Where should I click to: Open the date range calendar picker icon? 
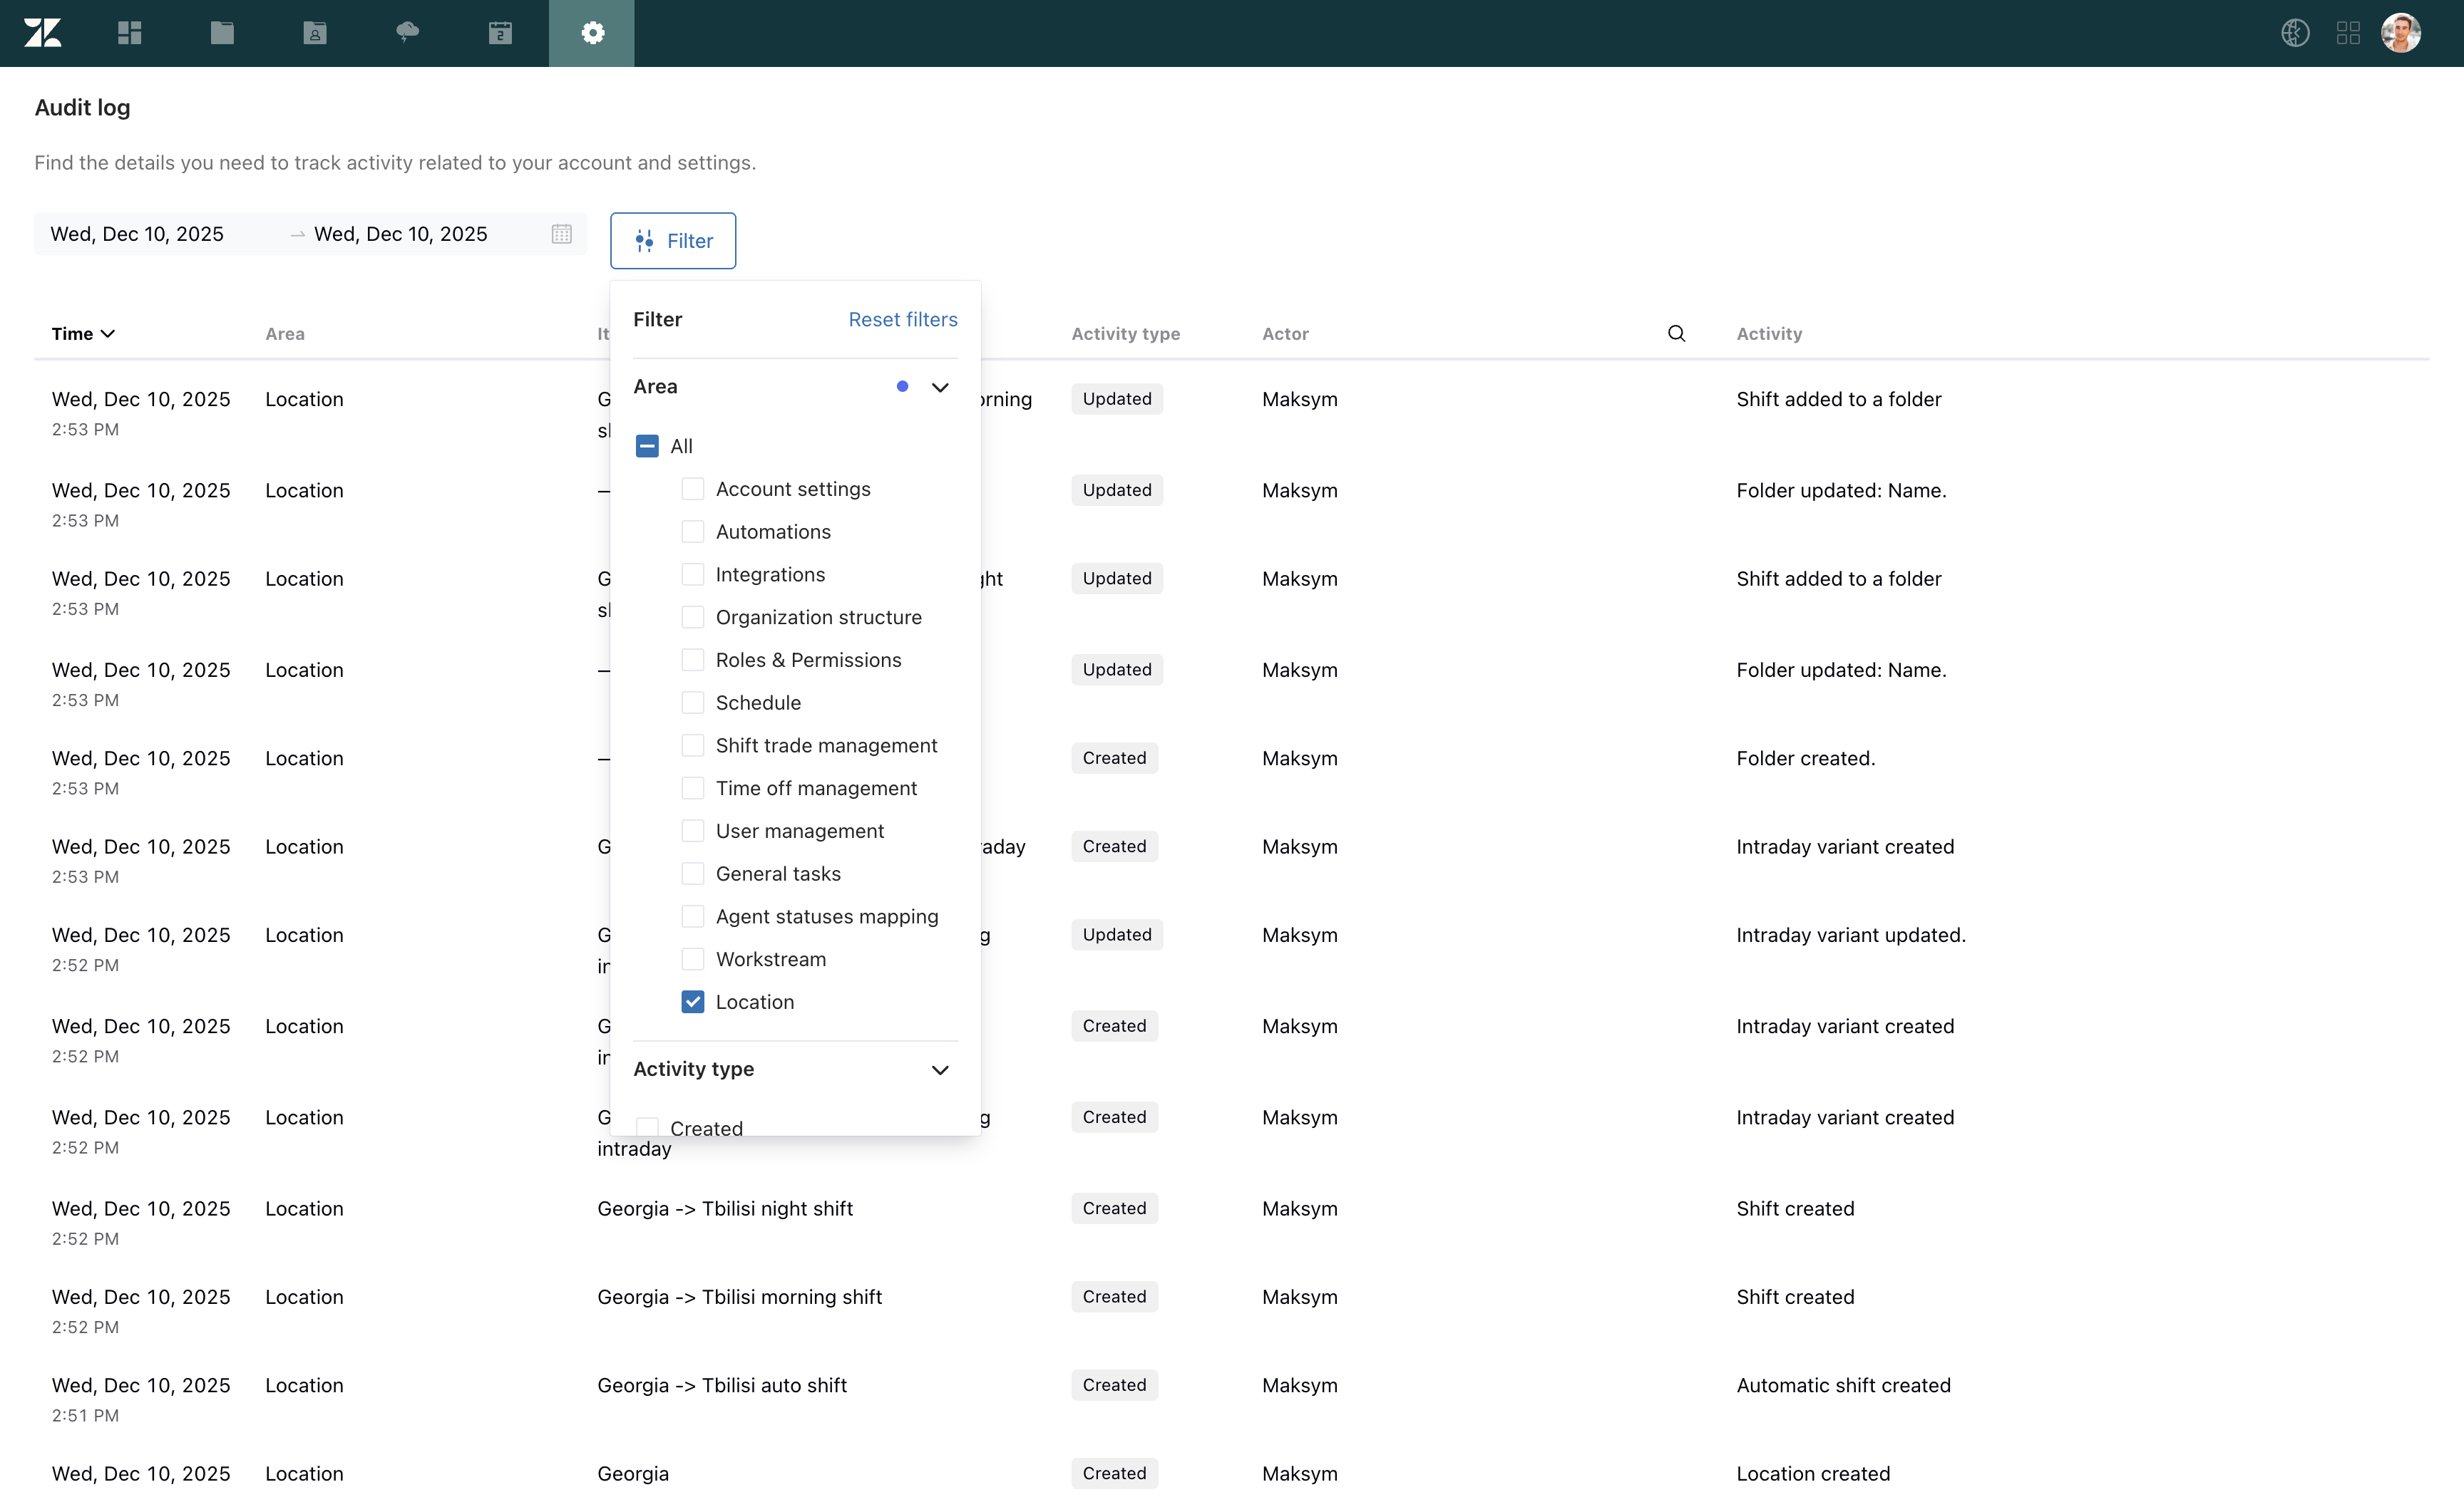click(562, 234)
